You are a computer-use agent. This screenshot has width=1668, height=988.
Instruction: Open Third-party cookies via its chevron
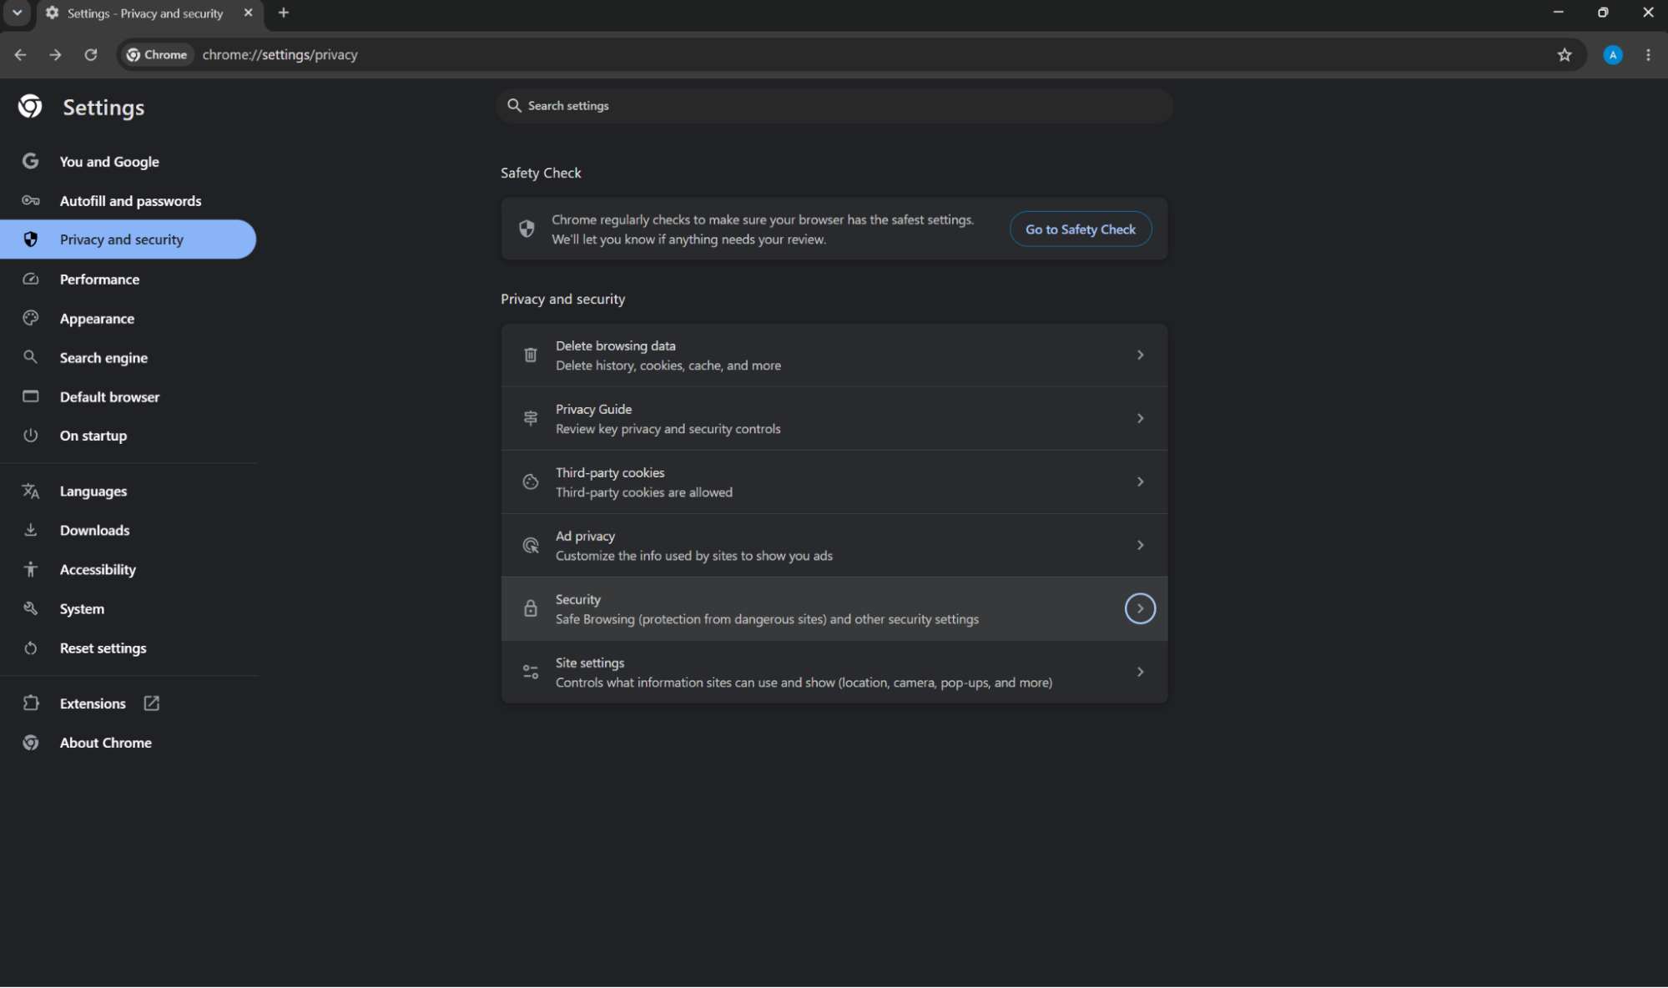[x=1140, y=481]
